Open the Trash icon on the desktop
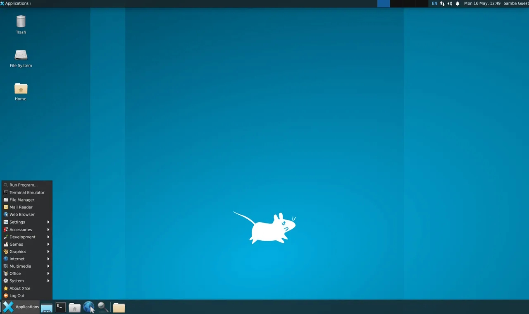The height and width of the screenshot is (314, 529). pos(21,21)
